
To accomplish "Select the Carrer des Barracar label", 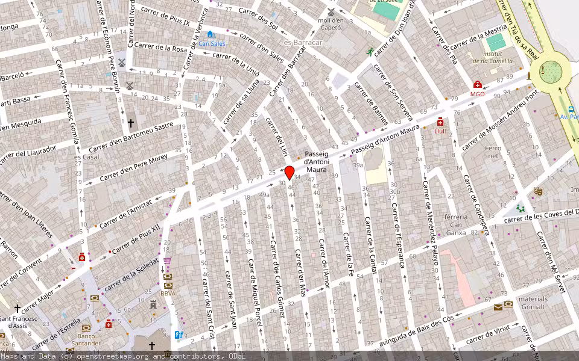I will coord(288,72).
